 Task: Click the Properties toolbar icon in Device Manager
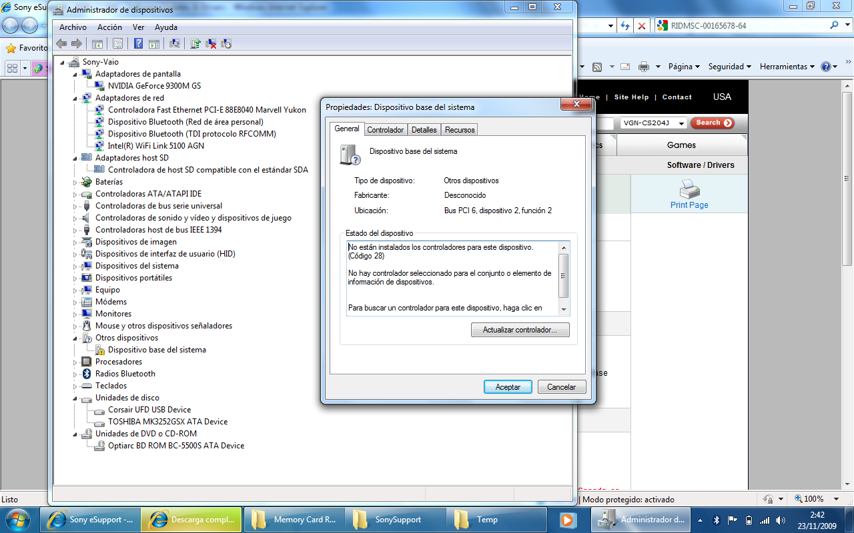117,44
